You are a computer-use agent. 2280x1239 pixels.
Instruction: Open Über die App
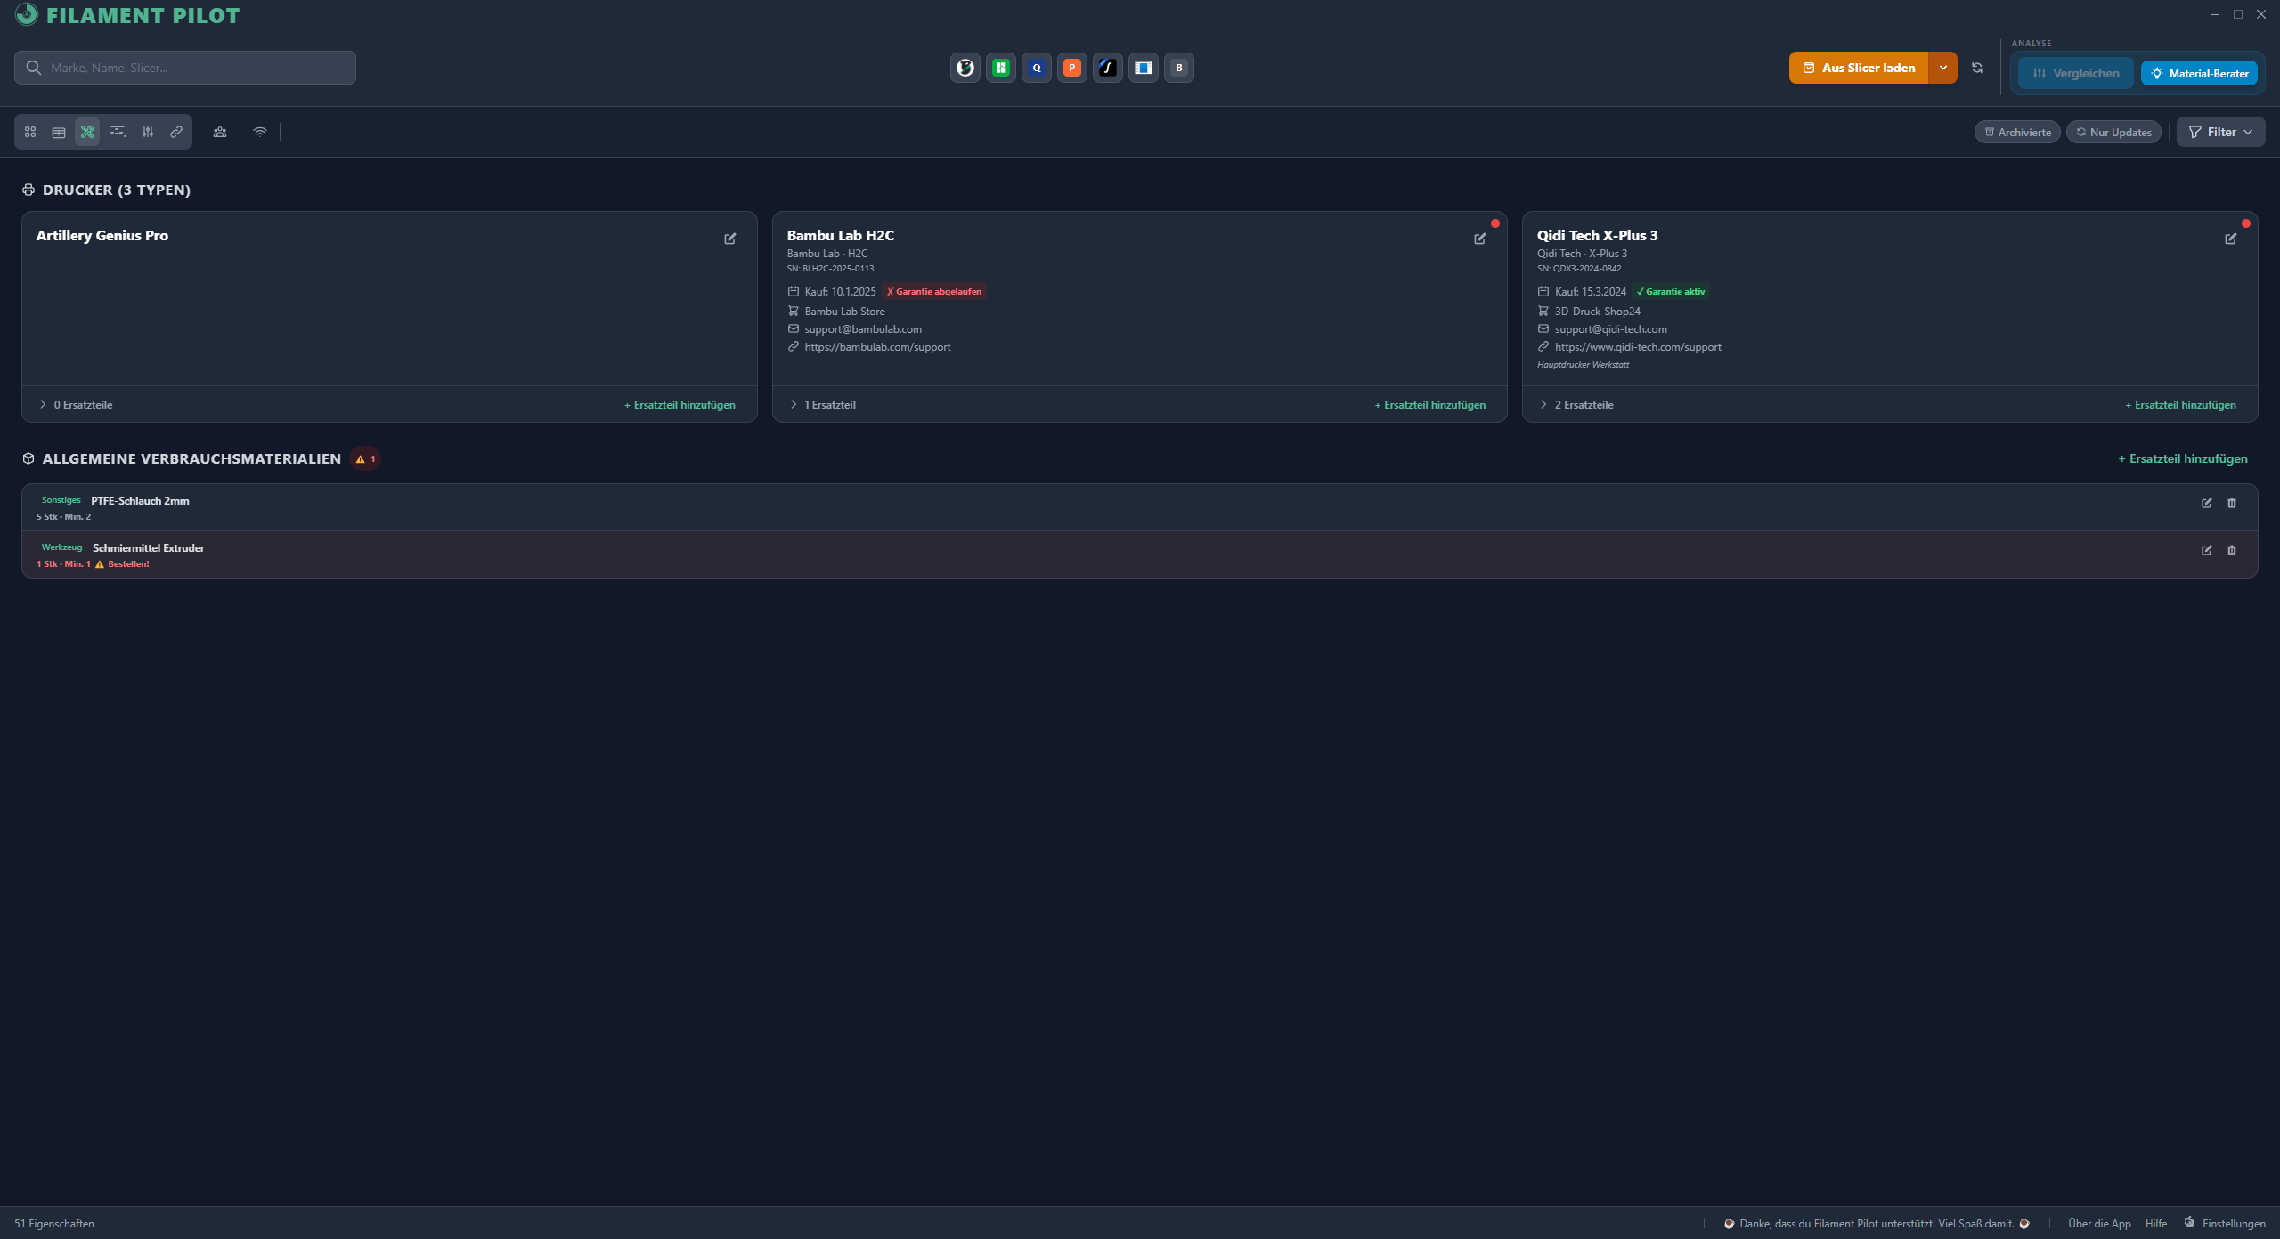tap(2099, 1224)
